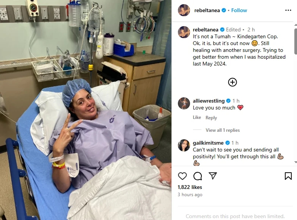Like alliewrestling's comment
This screenshot has width=297, height=220.
click(197, 117)
